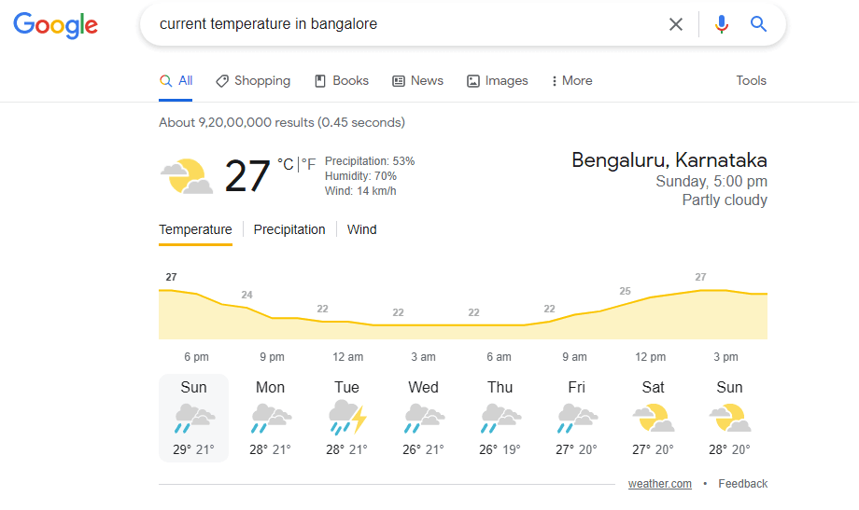Select Saturday's partly cloudy forecast
Viewport: 859px width, 510px height.
pyautogui.click(x=653, y=419)
